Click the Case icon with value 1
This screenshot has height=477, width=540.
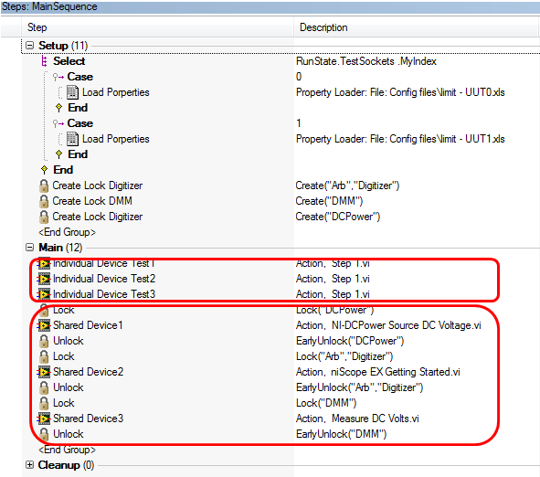(x=58, y=123)
